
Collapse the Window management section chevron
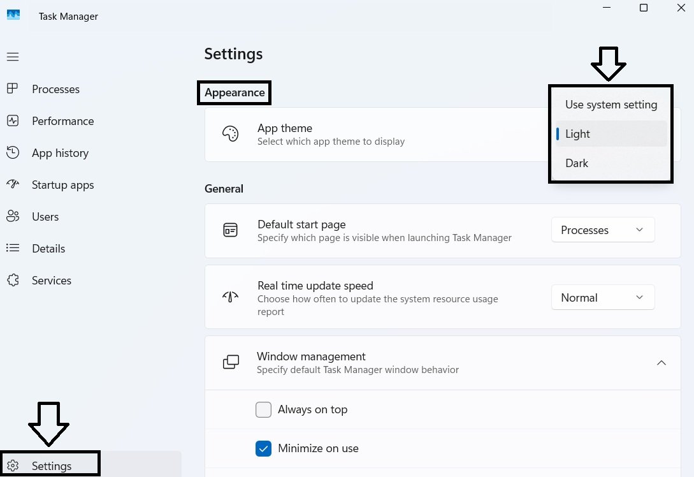(661, 363)
